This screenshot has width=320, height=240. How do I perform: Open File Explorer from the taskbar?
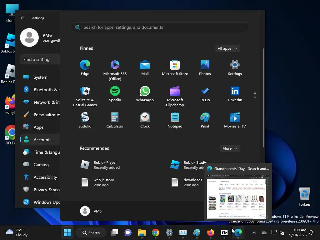click(142, 232)
